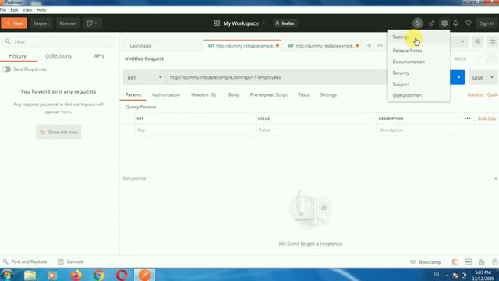Expand the Send button dropdown arrow

pos(458,77)
